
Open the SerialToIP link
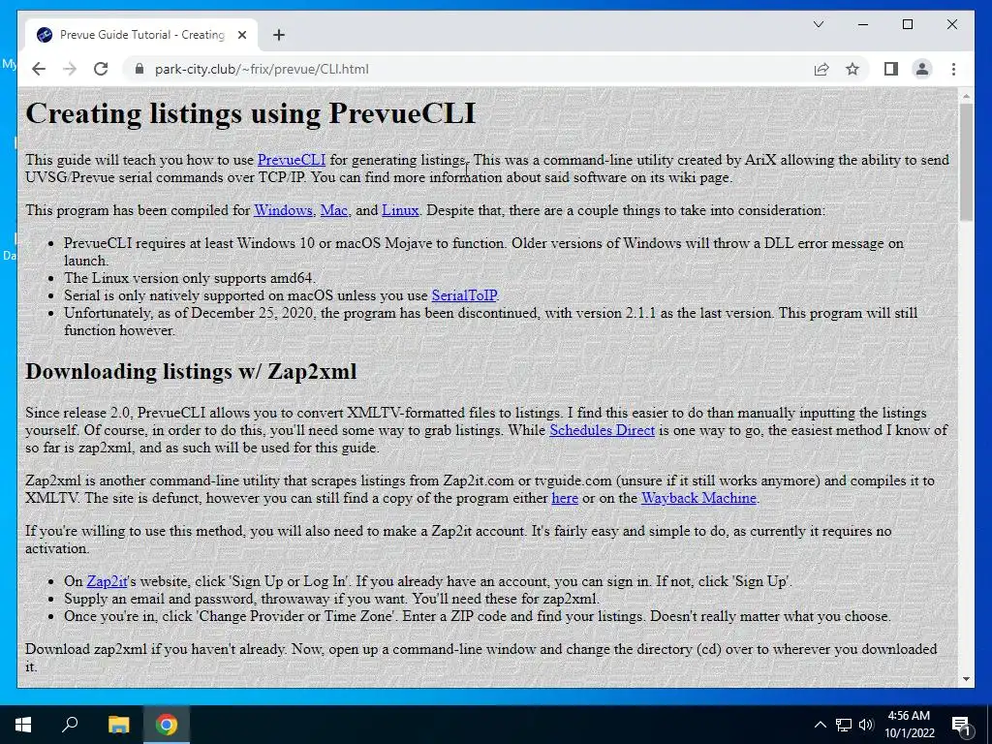(464, 295)
